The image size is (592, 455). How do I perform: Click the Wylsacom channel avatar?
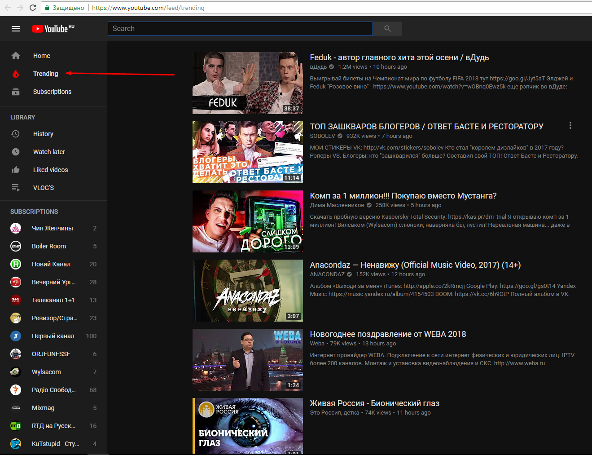pyautogui.click(x=16, y=372)
